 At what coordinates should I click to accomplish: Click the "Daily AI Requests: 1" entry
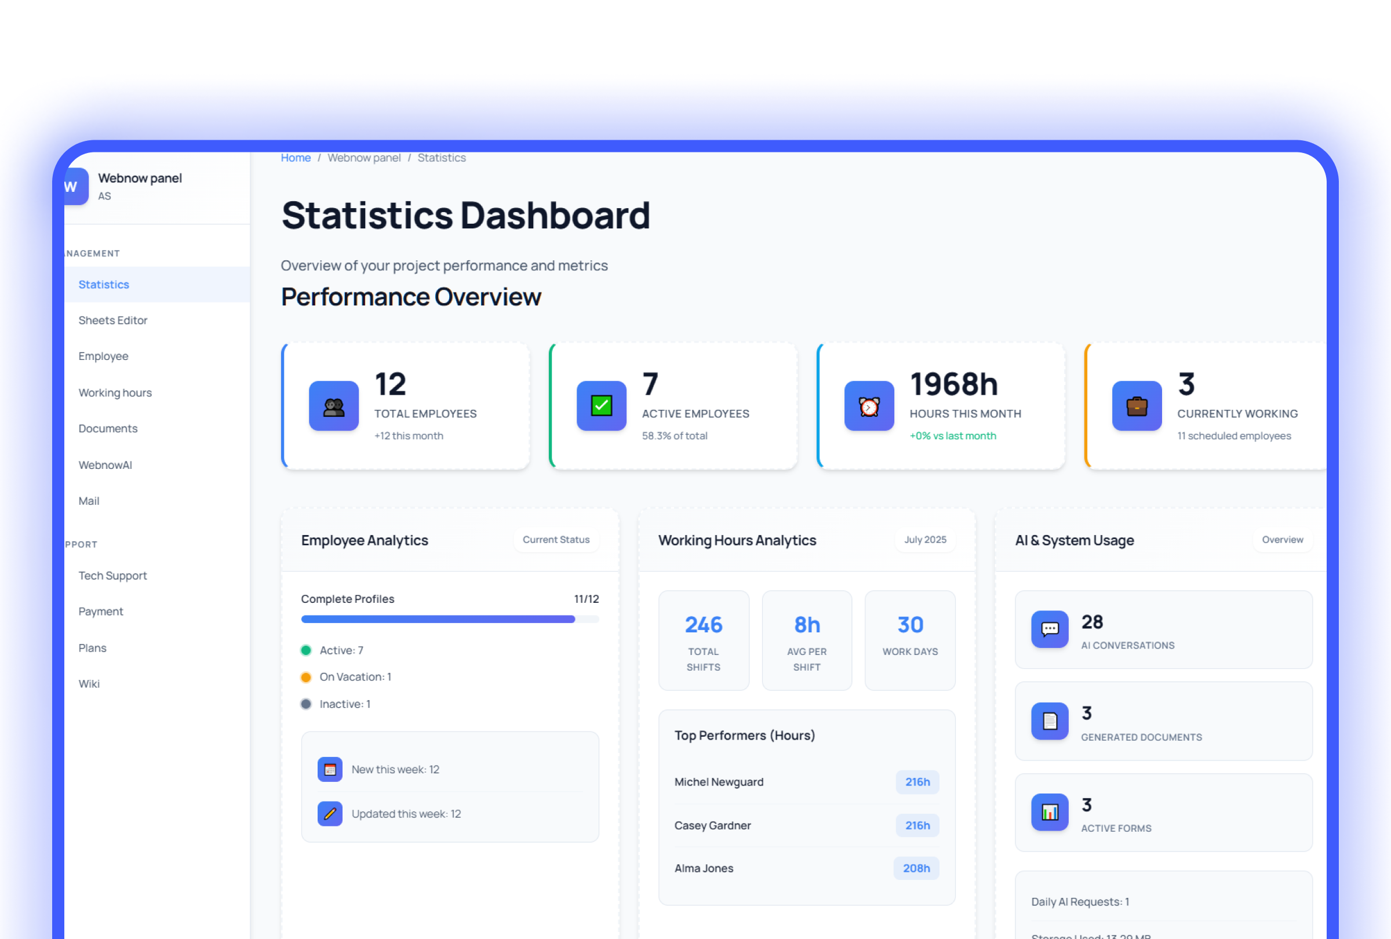point(1080,902)
